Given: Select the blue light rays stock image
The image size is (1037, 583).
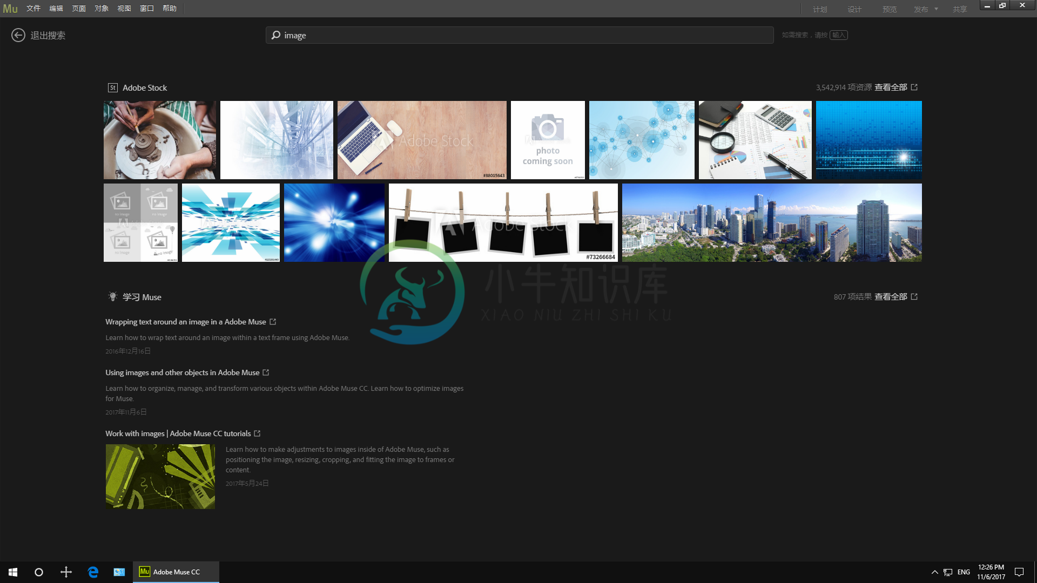Looking at the screenshot, I should pyautogui.click(x=334, y=222).
